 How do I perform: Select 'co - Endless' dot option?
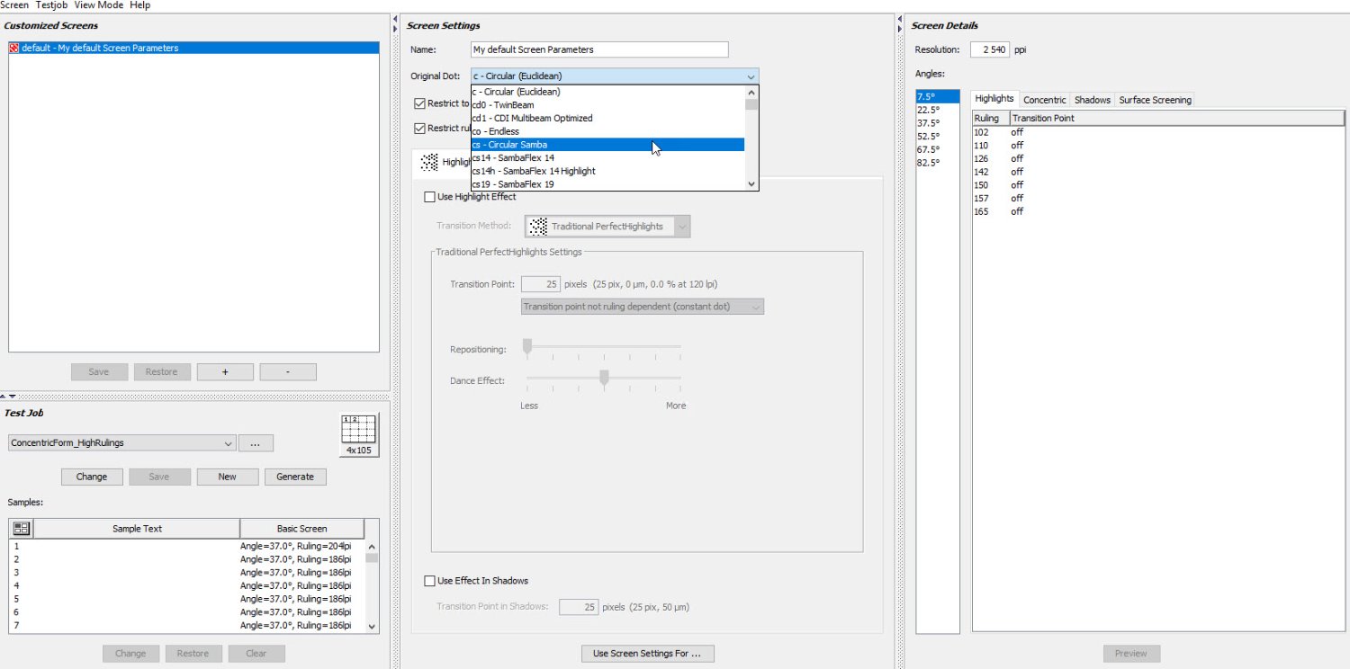click(607, 131)
